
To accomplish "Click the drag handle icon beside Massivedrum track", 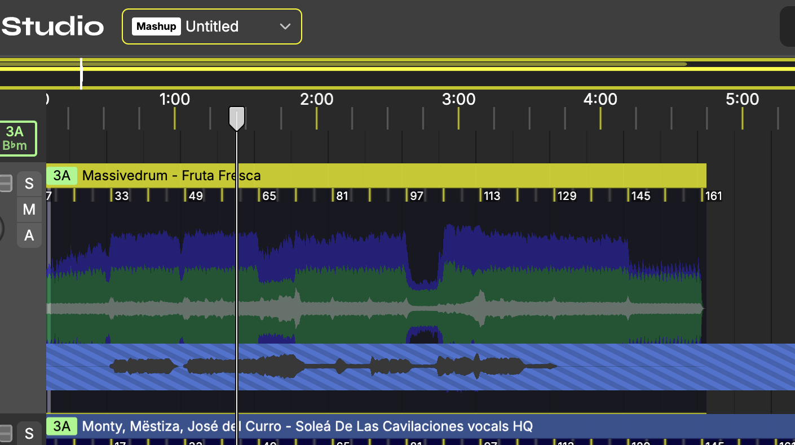I will [x=6, y=183].
